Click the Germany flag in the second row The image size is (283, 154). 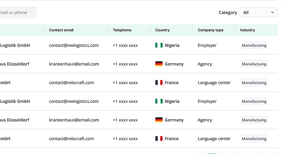[x=159, y=64]
